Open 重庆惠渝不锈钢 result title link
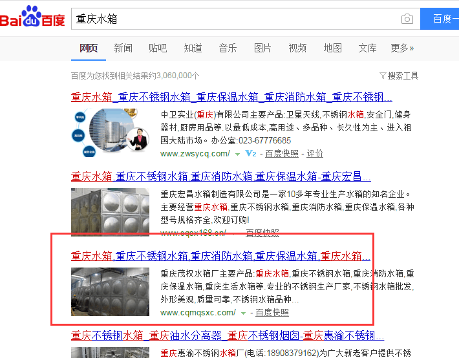459x358 pixels. [228, 335]
